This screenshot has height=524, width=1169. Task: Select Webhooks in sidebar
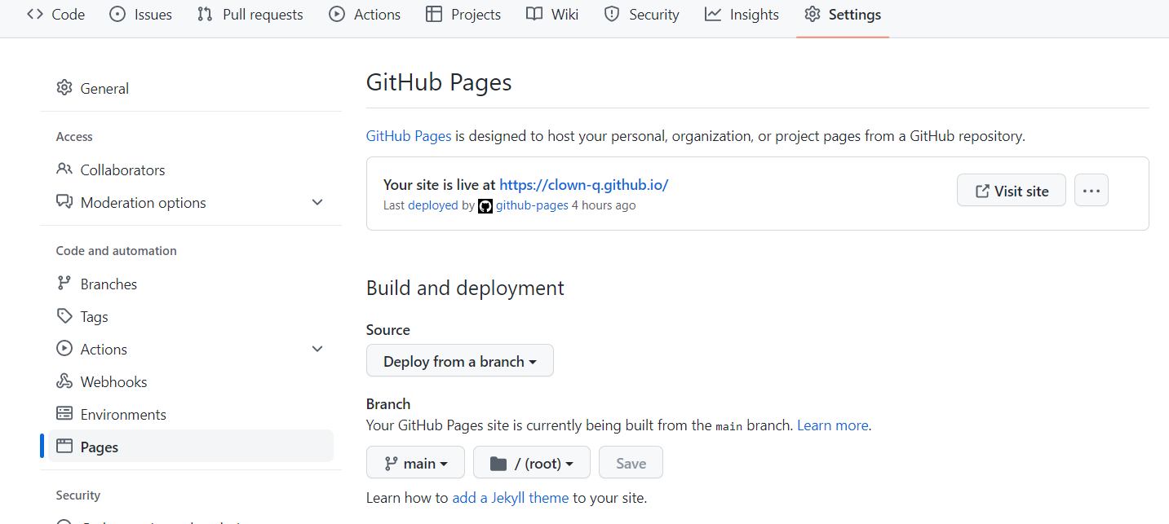[x=191, y=381]
